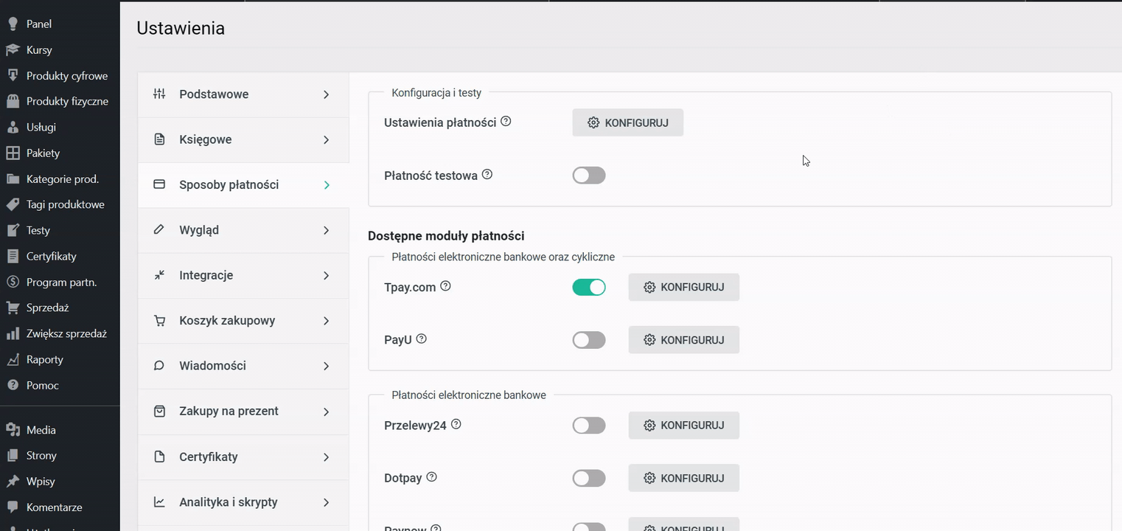
Task: Expand the Zakupy na prezent chevron
Action: pos(327,412)
